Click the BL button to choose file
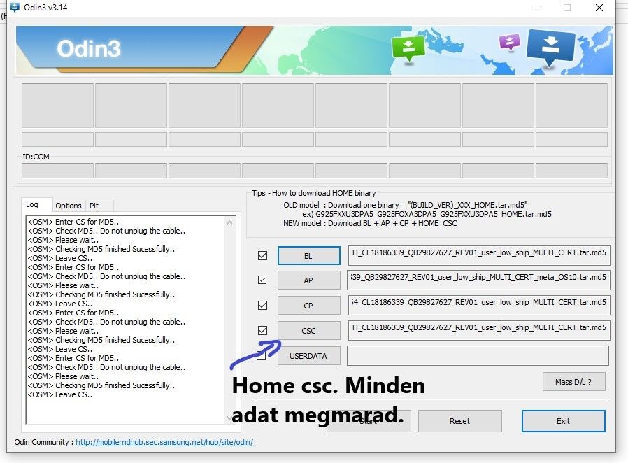 (x=309, y=255)
